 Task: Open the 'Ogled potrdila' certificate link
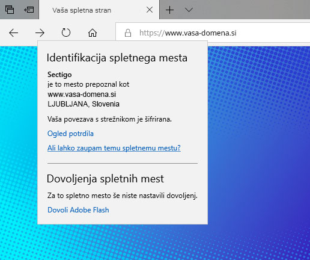click(x=70, y=134)
